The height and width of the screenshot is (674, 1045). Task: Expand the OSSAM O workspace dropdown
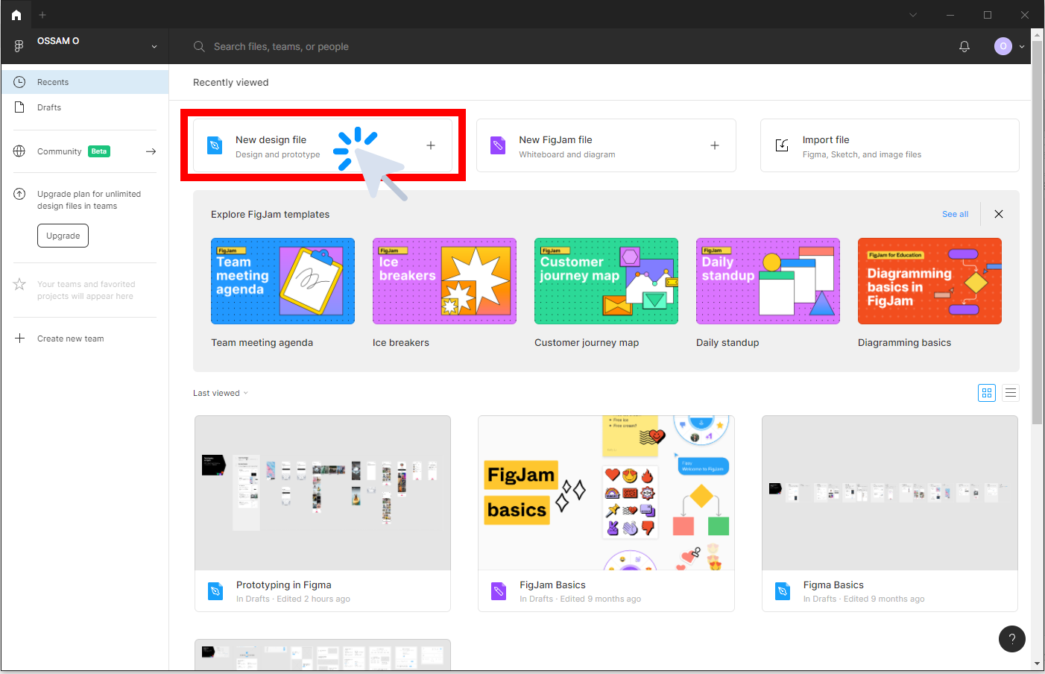pyautogui.click(x=154, y=46)
